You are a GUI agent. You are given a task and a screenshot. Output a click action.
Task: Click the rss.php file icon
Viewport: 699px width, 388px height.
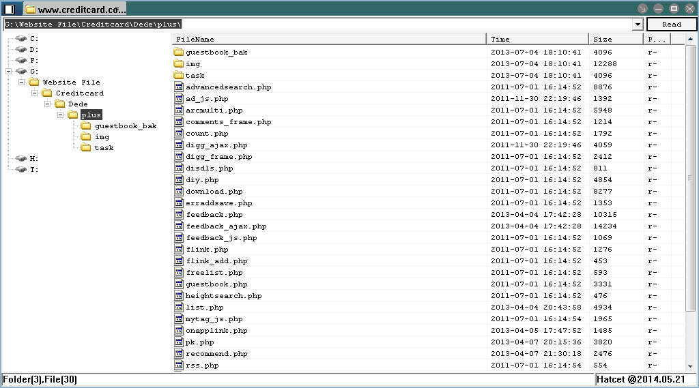[x=179, y=365]
